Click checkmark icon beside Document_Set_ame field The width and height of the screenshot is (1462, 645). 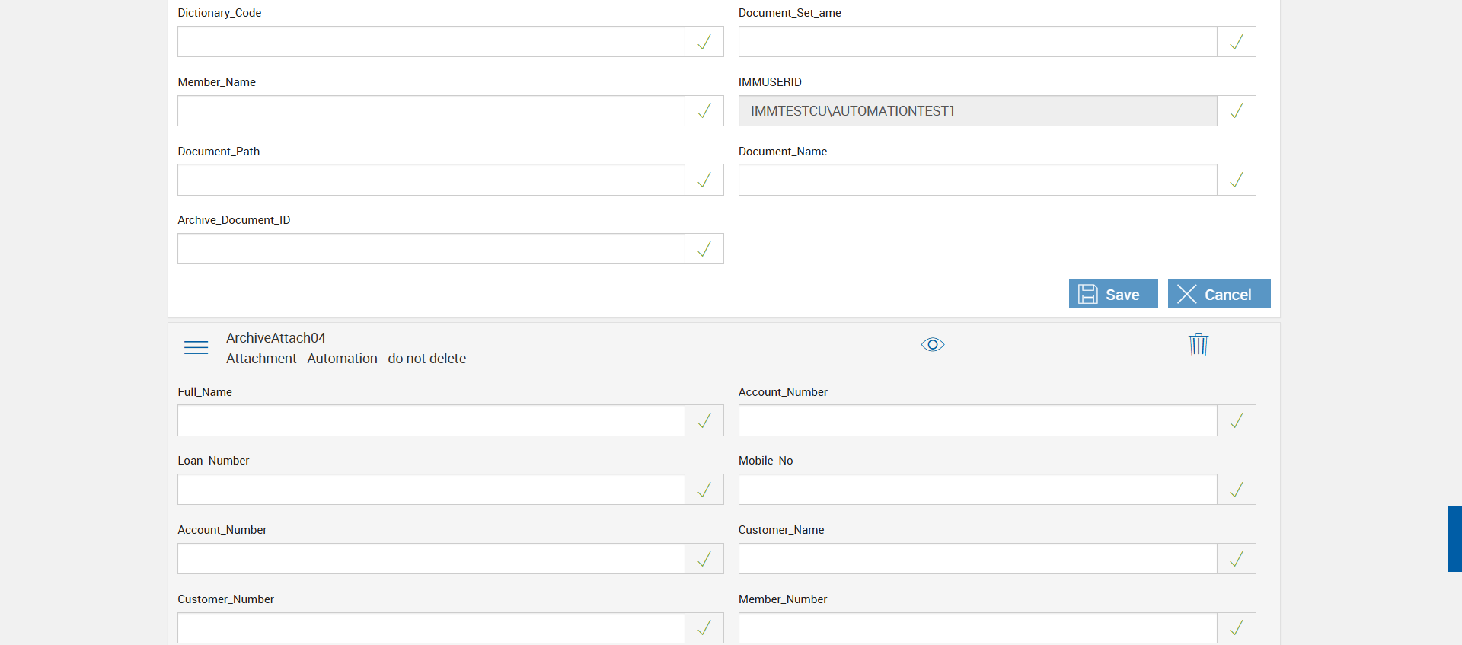(1237, 42)
